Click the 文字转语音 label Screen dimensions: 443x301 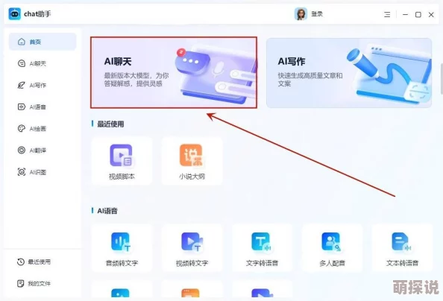[262, 263]
